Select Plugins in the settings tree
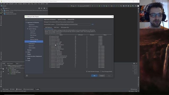Screen dimensions: 169x95 29,54
